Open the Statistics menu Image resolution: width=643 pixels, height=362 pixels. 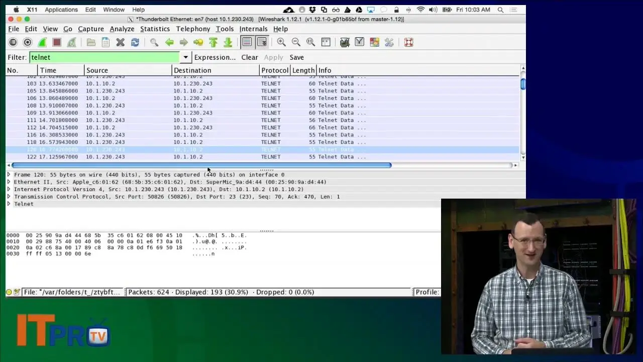point(155,29)
